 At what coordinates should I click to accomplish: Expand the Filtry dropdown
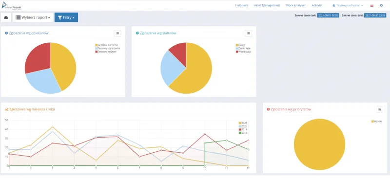[66, 18]
